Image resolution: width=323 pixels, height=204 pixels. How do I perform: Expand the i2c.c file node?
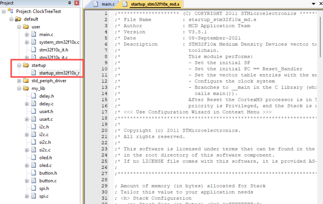26,134
